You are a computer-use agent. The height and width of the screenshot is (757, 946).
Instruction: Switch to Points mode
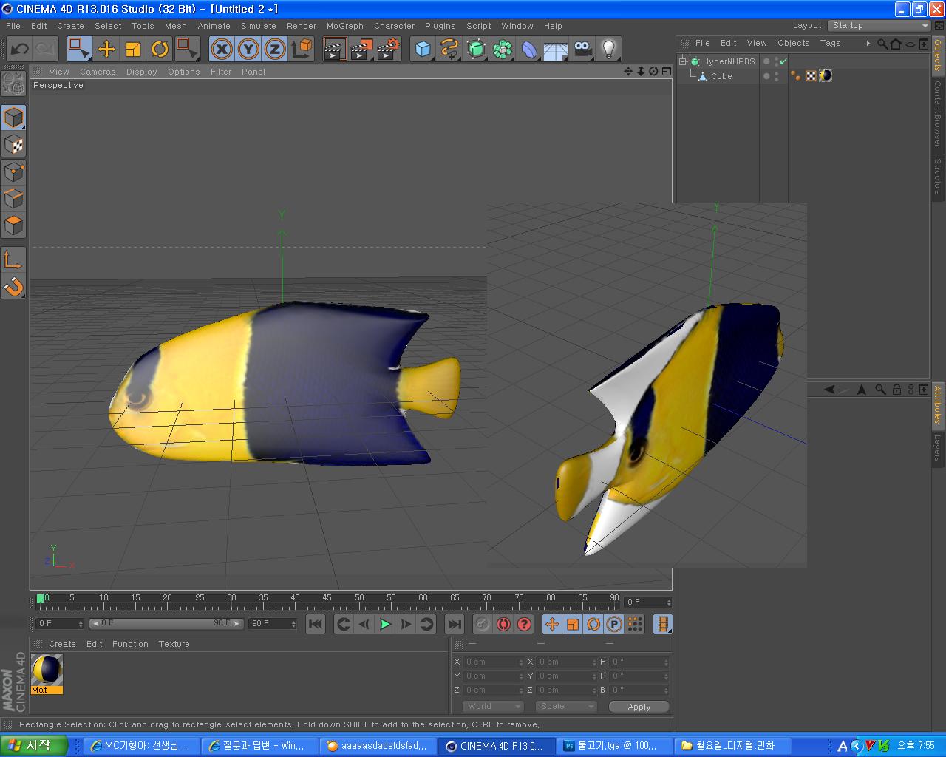click(14, 172)
